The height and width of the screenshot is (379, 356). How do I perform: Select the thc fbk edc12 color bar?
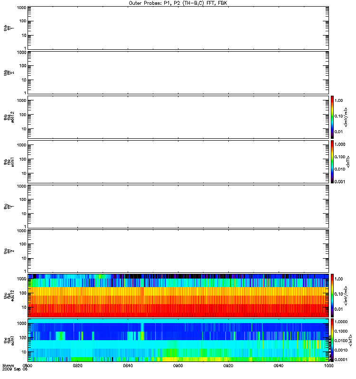332,295
